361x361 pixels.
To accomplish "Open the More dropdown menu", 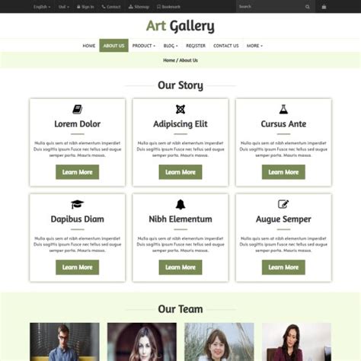I will tap(254, 46).
